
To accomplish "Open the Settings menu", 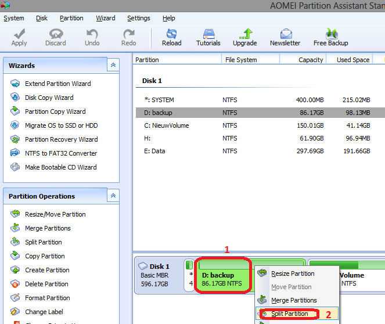I will click(138, 18).
